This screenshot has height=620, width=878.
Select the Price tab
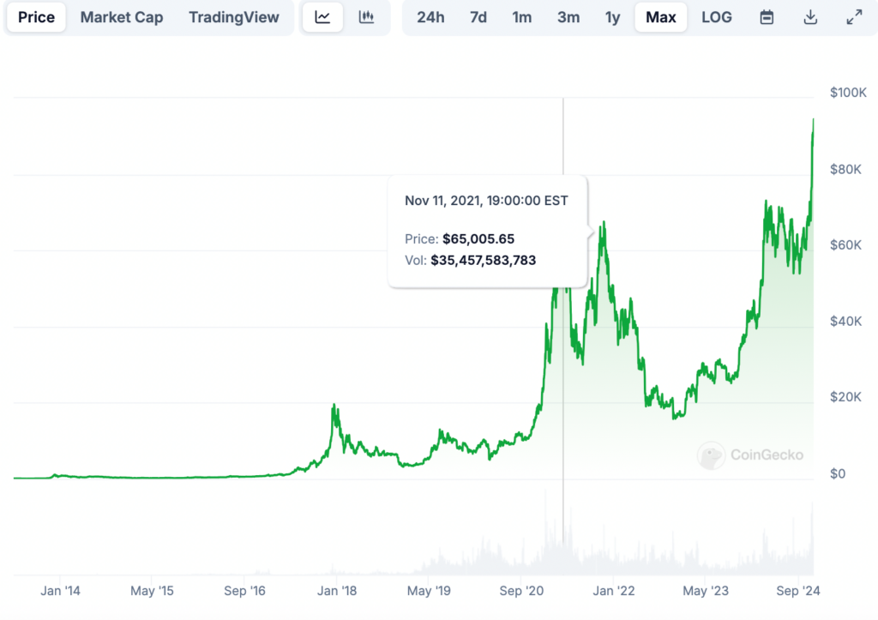click(36, 17)
